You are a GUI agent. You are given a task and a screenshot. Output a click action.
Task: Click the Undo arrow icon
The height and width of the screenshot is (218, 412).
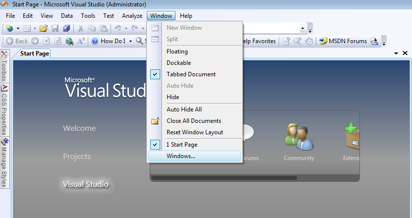pyautogui.click(x=118, y=28)
